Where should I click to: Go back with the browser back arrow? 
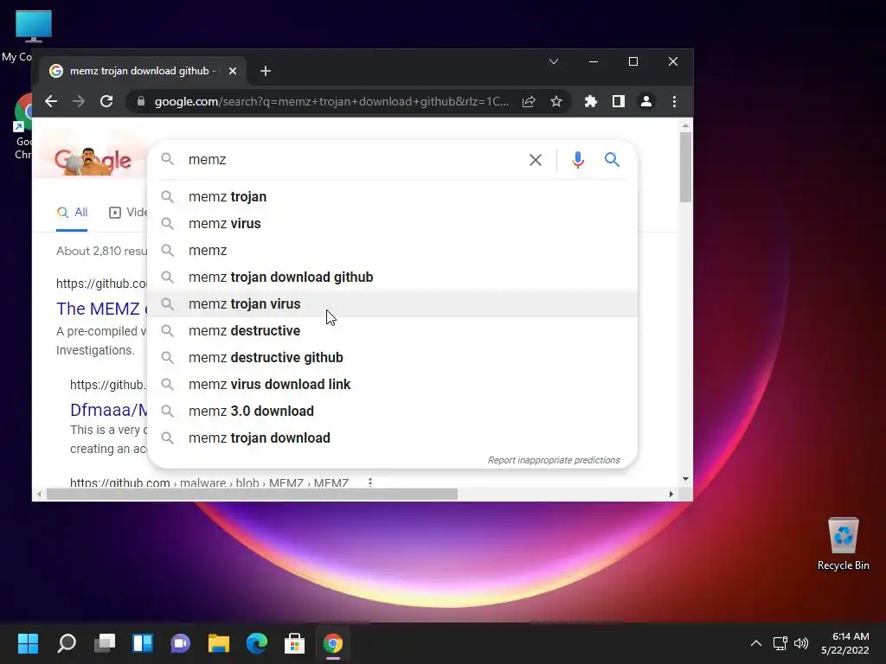(x=51, y=102)
